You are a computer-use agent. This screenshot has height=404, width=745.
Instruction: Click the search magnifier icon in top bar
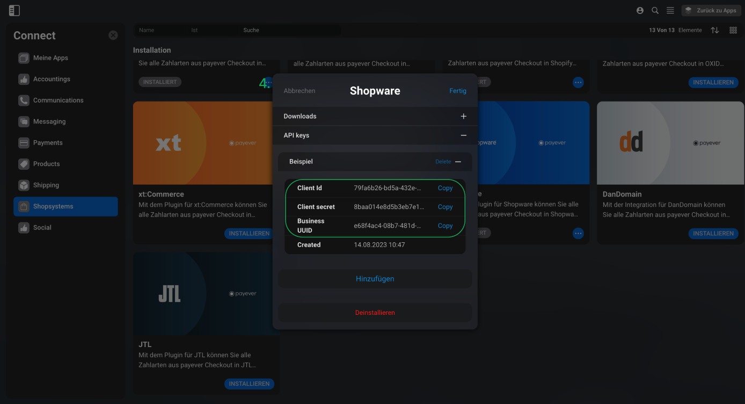click(x=655, y=10)
